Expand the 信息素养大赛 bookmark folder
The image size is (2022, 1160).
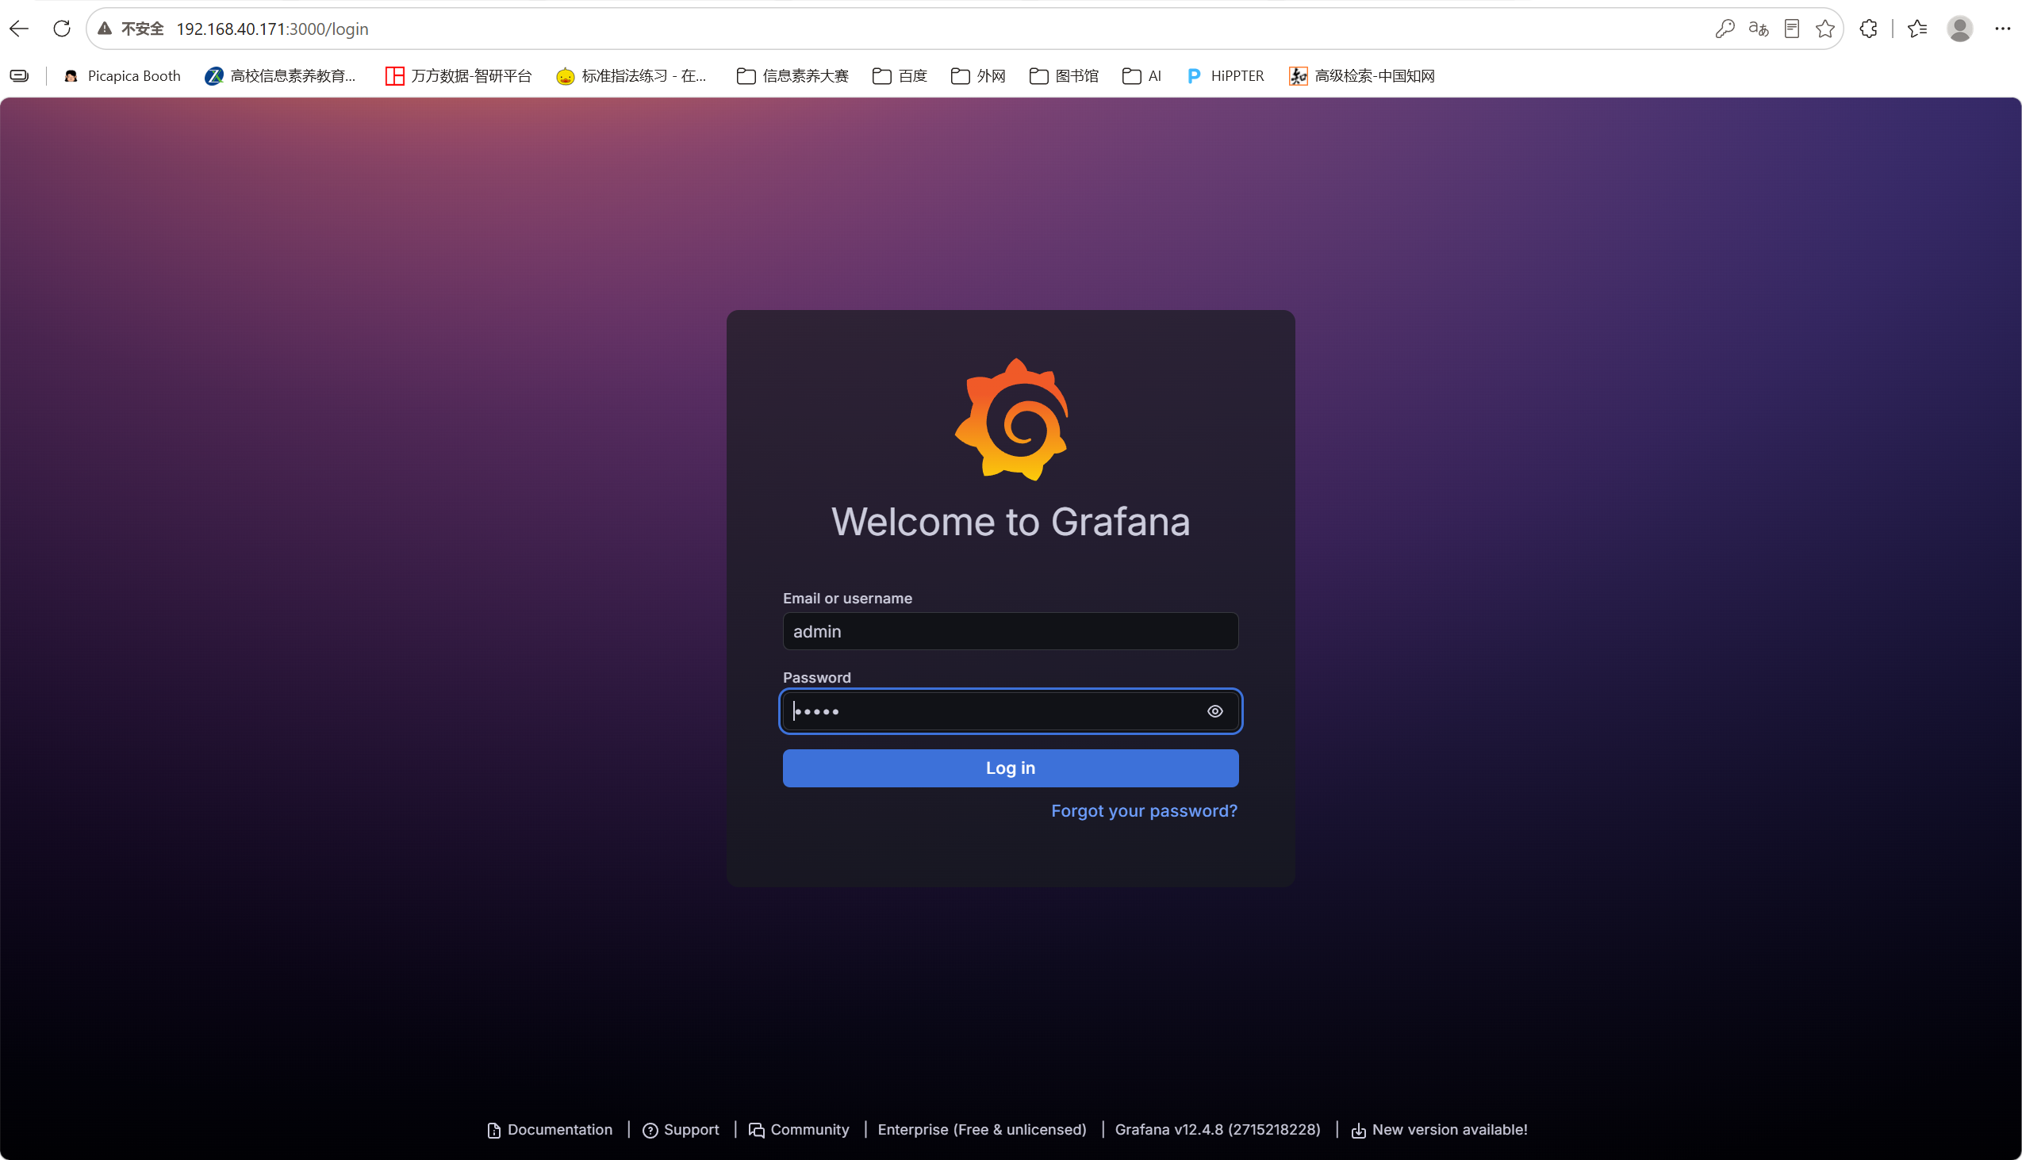792,75
